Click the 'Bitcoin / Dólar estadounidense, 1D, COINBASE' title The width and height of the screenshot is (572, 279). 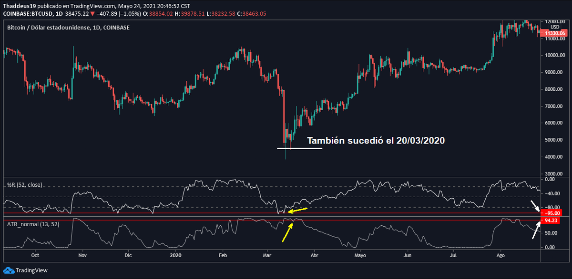click(68, 28)
